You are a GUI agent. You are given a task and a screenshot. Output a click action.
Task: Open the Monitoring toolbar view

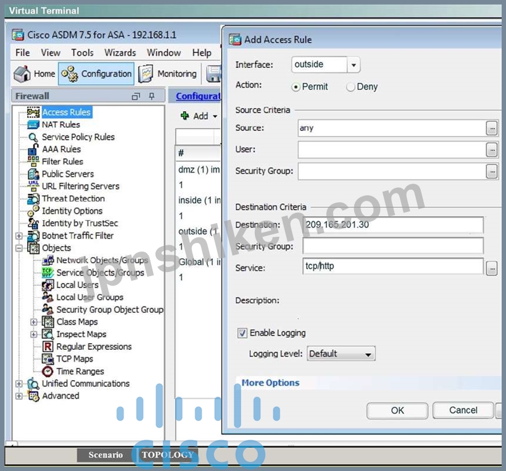click(x=167, y=74)
